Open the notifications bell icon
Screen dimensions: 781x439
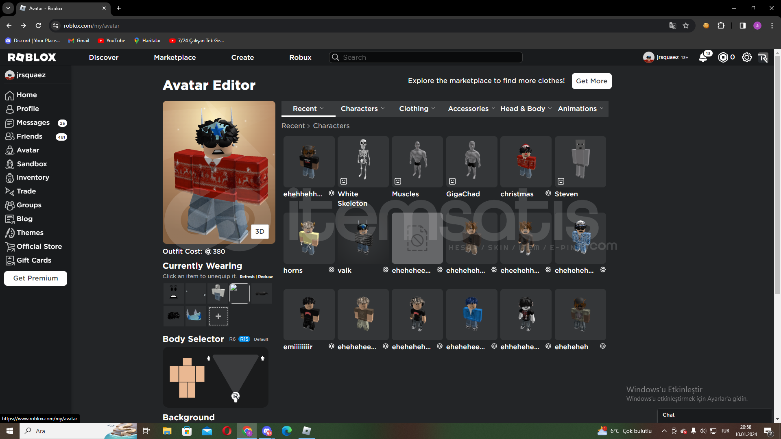(x=703, y=57)
